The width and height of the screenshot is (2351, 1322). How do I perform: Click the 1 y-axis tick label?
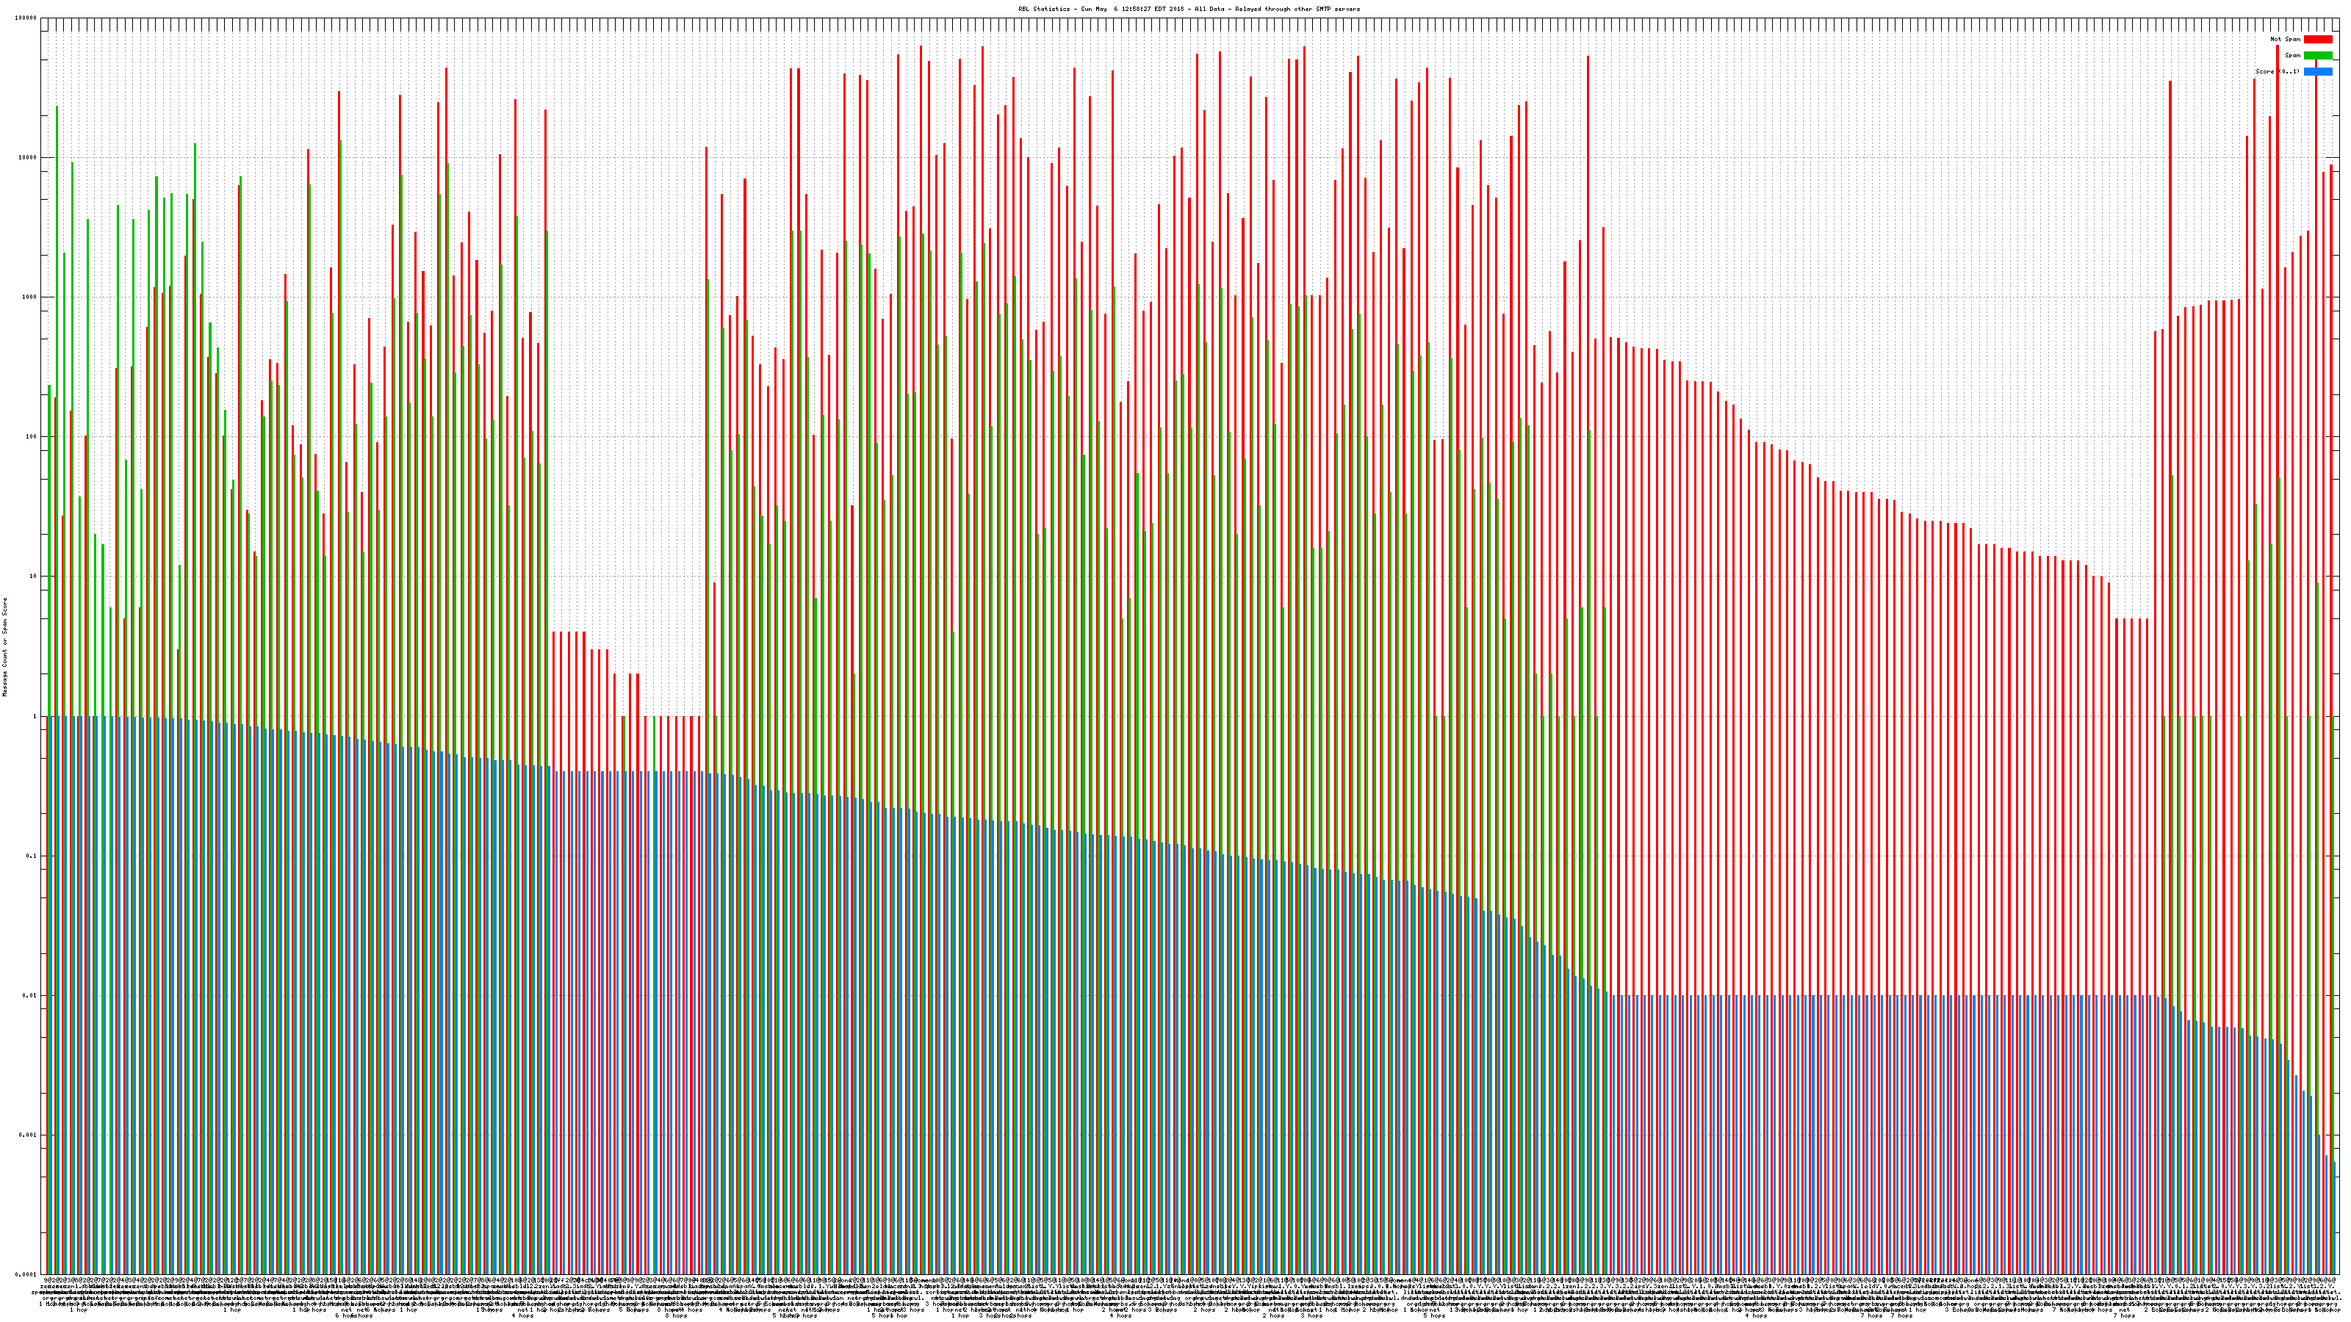click(35, 716)
